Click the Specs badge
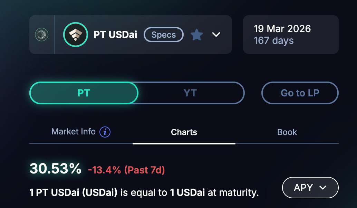Viewport: 357px width, 208px height. click(x=164, y=35)
